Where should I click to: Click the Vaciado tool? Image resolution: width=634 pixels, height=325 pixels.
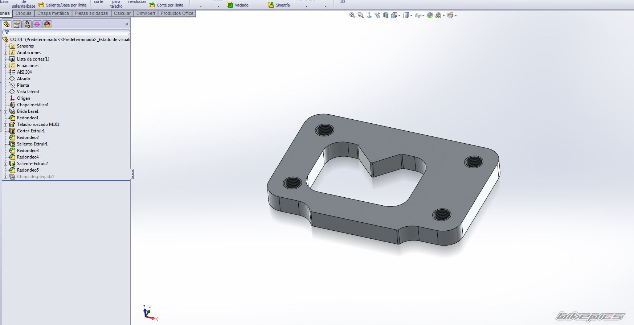pos(238,5)
